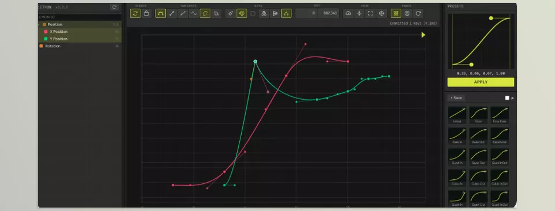Choose the Cubic In preset thumbnail
The width and height of the screenshot is (555, 211).
457,178
